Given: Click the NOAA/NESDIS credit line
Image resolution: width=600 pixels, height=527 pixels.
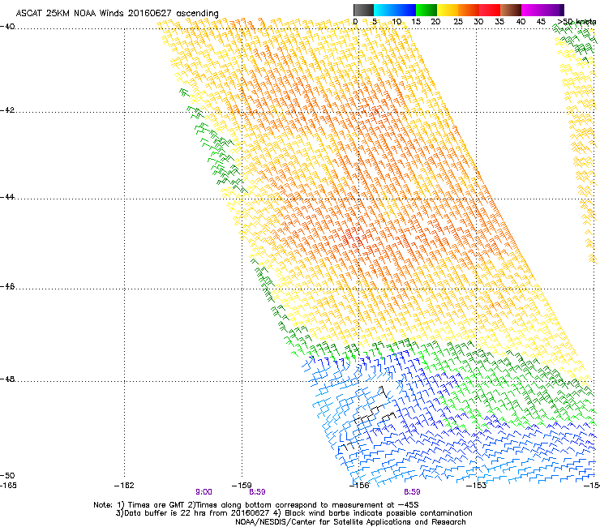Looking at the screenshot, I should [x=350, y=522].
